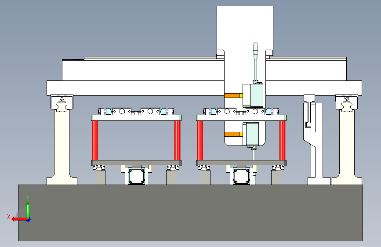Select the large dark gray base block
Image resolution: width=381 pixels, height=247 pixels.
(191, 213)
